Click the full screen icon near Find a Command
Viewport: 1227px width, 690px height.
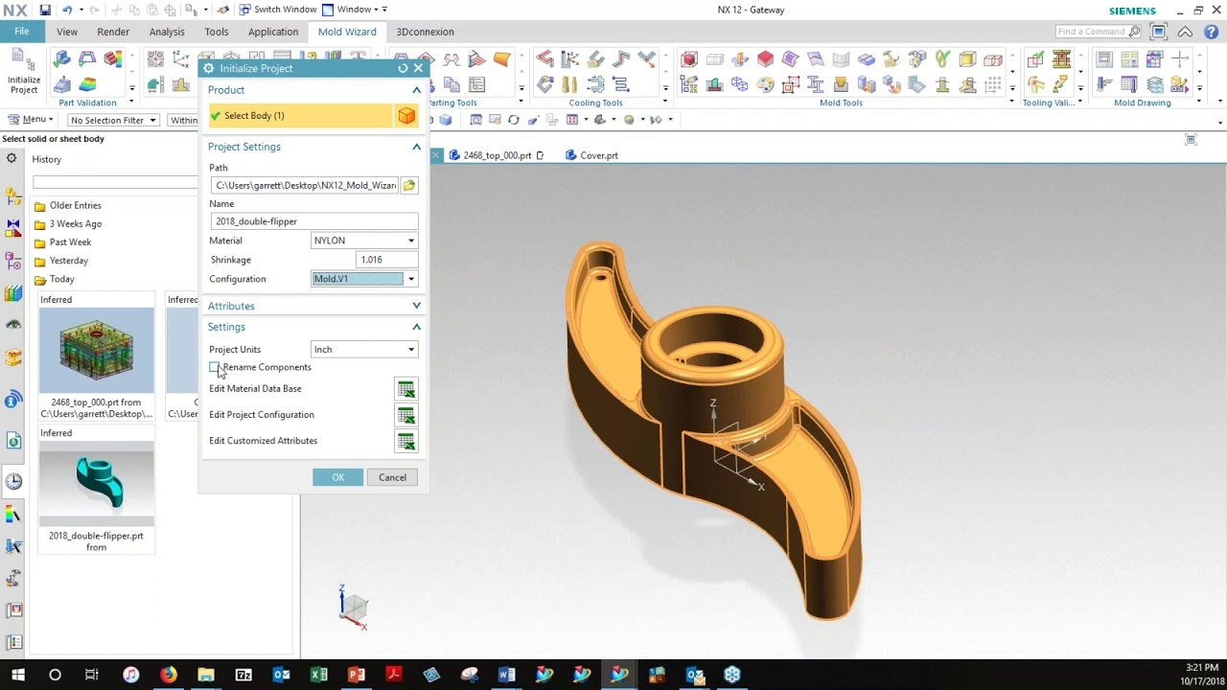coord(1159,32)
